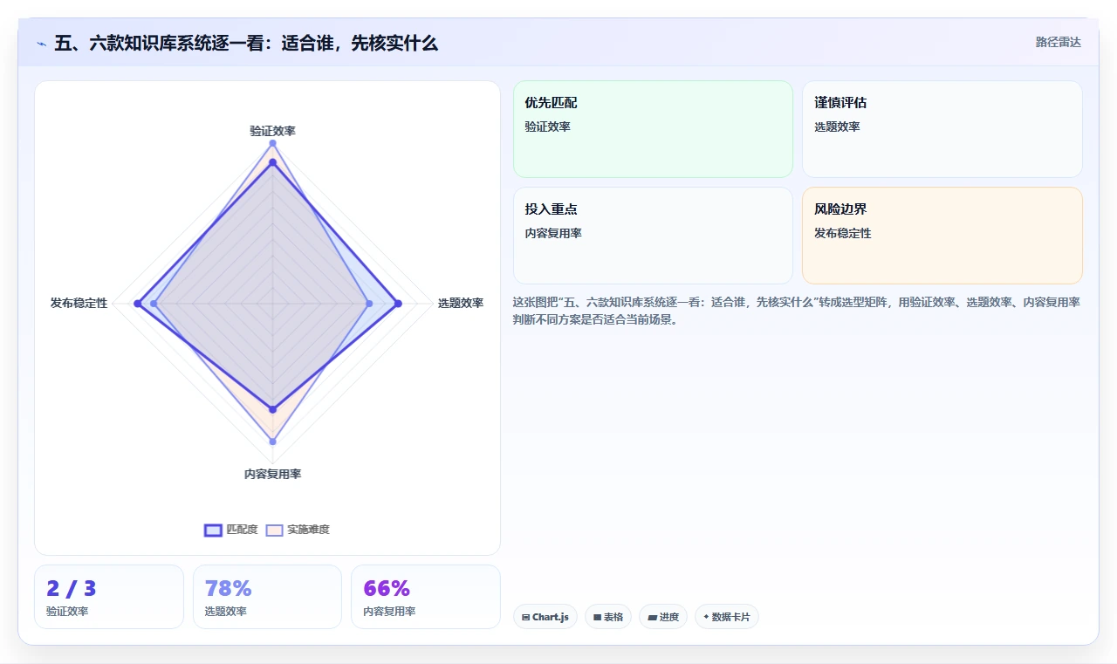Click the Chart.js tag

[x=545, y=617]
